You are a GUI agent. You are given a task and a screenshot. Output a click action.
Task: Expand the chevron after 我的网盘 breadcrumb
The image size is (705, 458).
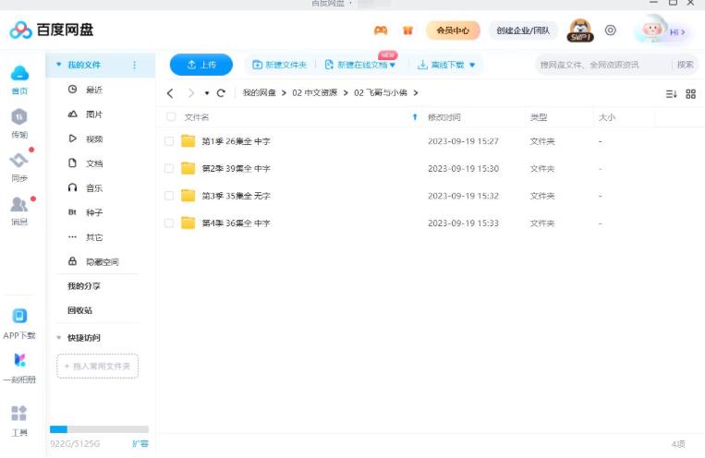point(284,92)
